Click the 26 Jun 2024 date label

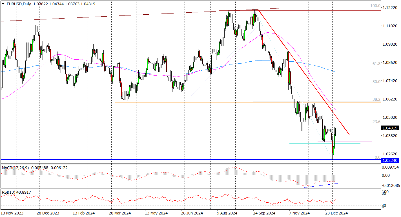(x=192, y=213)
